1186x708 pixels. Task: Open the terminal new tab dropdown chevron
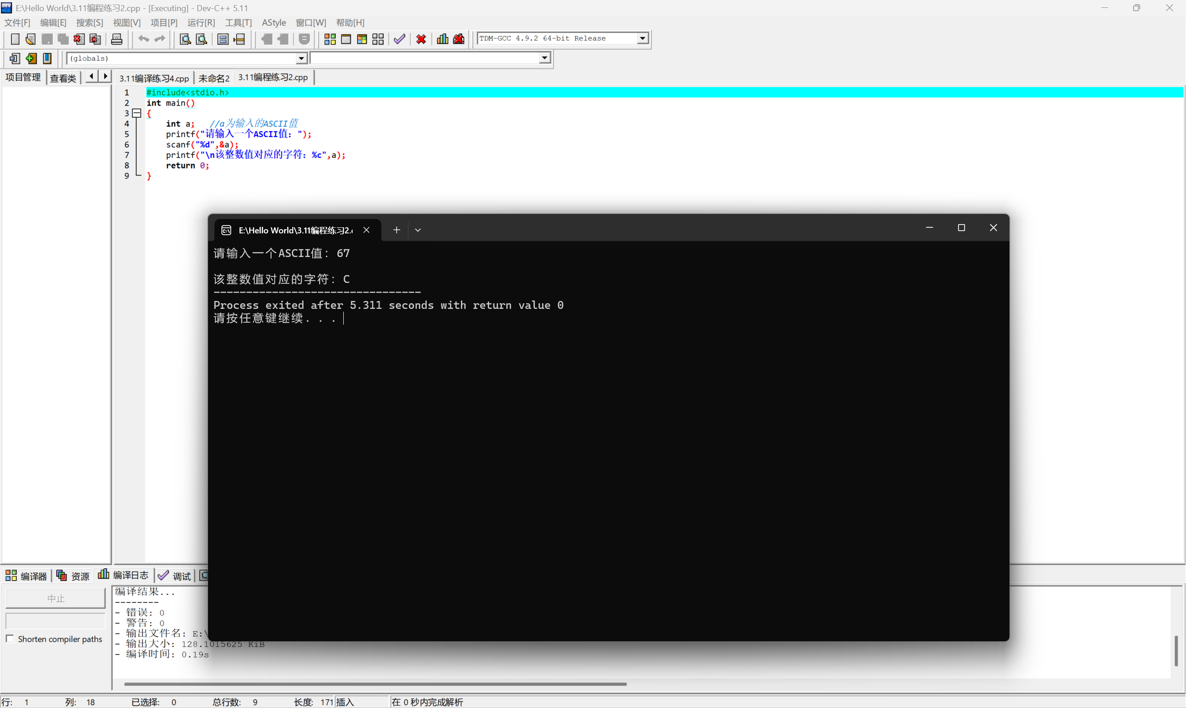click(417, 230)
